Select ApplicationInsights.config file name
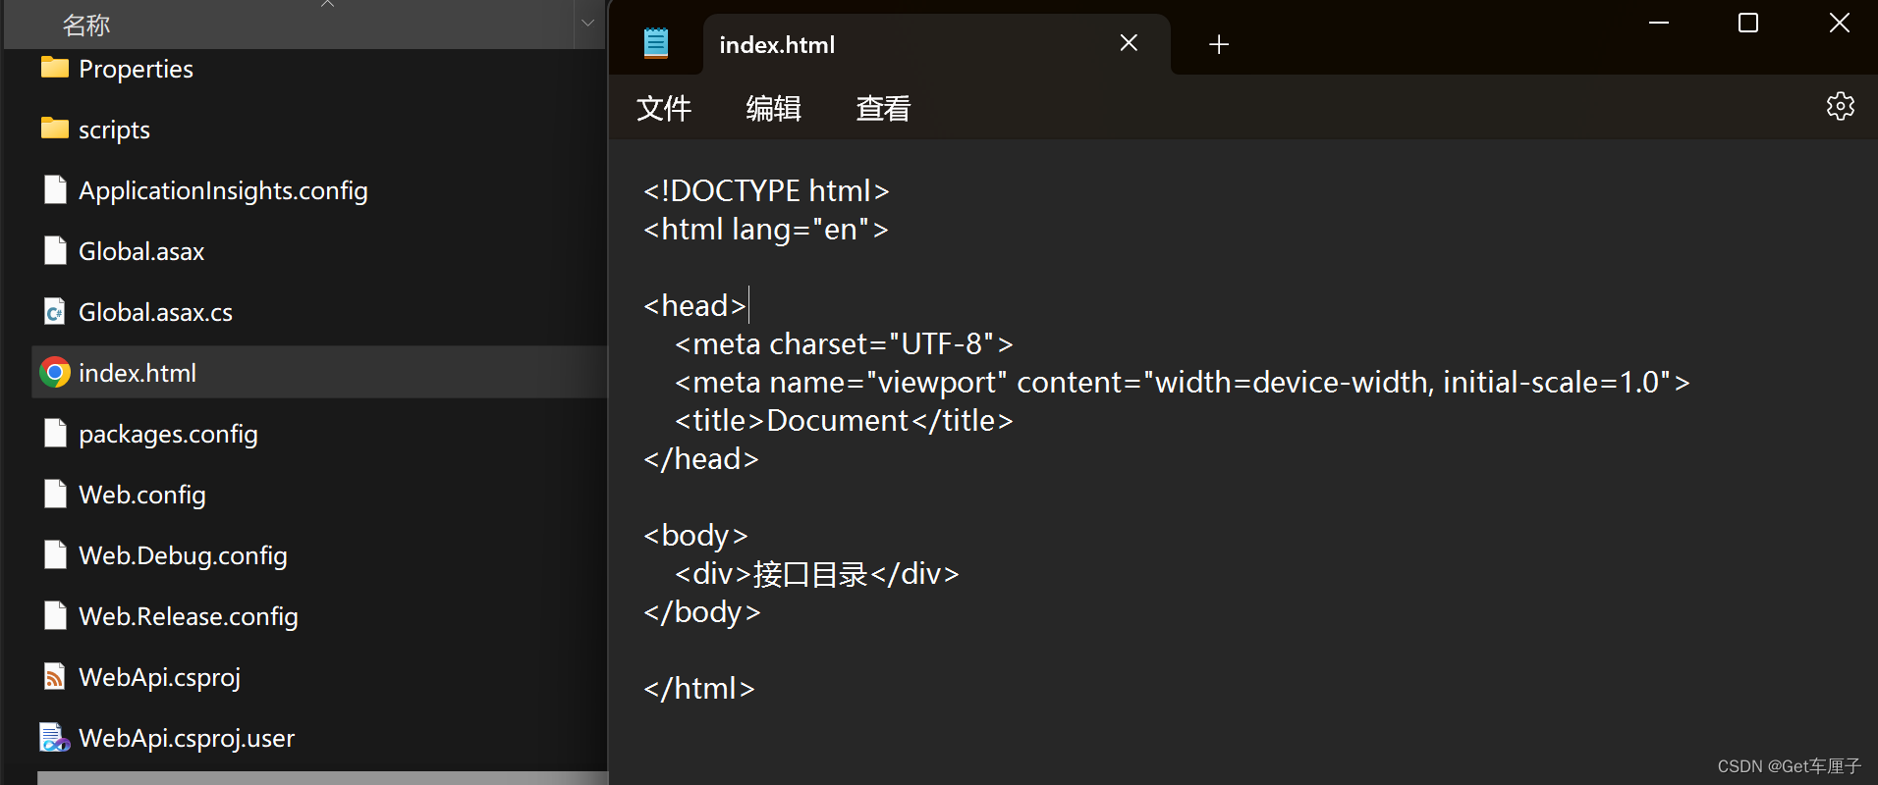 point(223,191)
